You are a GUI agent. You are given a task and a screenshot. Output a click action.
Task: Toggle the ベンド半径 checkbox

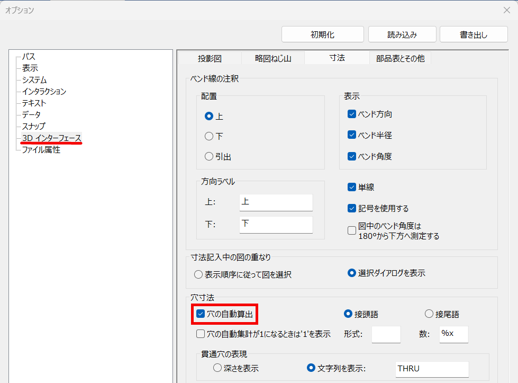pos(352,135)
